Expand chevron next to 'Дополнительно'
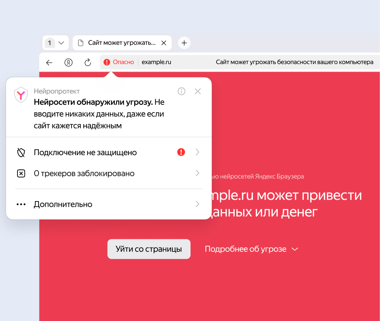The height and width of the screenshot is (321, 380). (x=198, y=204)
